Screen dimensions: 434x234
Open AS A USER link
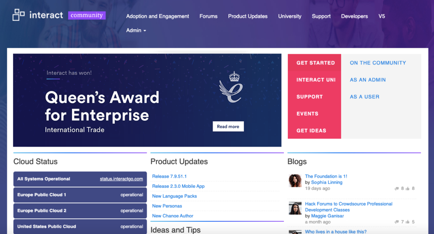[x=364, y=97]
